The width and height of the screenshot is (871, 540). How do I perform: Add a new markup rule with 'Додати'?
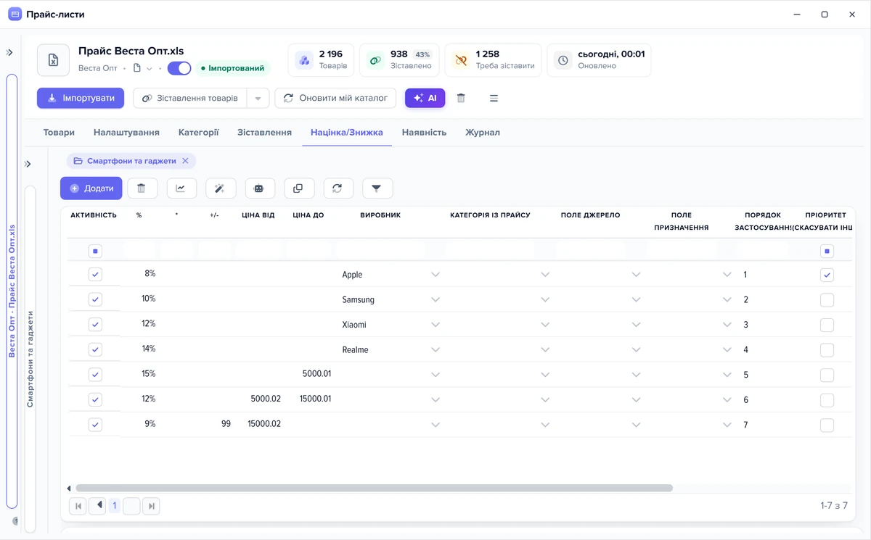click(x=91, y=188)
